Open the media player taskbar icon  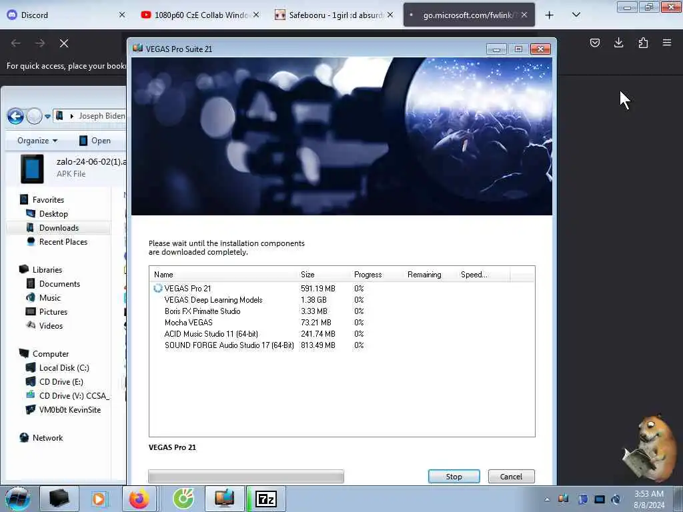click(99, 499)
